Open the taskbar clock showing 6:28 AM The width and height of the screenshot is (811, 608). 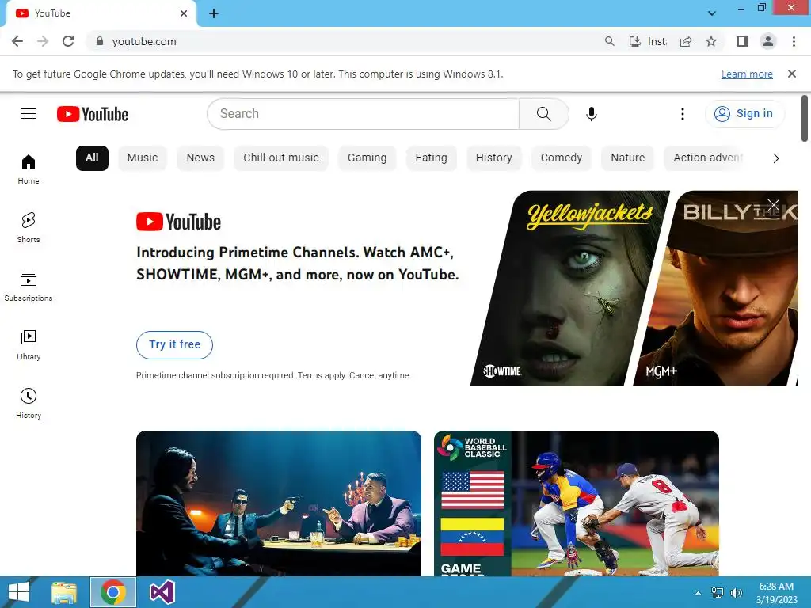777,593
